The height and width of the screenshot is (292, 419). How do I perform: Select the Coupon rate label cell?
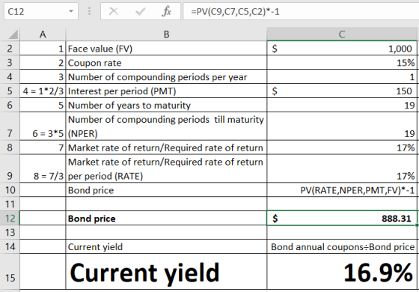click(166, 63)
